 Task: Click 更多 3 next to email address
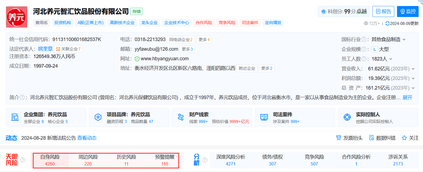click(187, 49)
